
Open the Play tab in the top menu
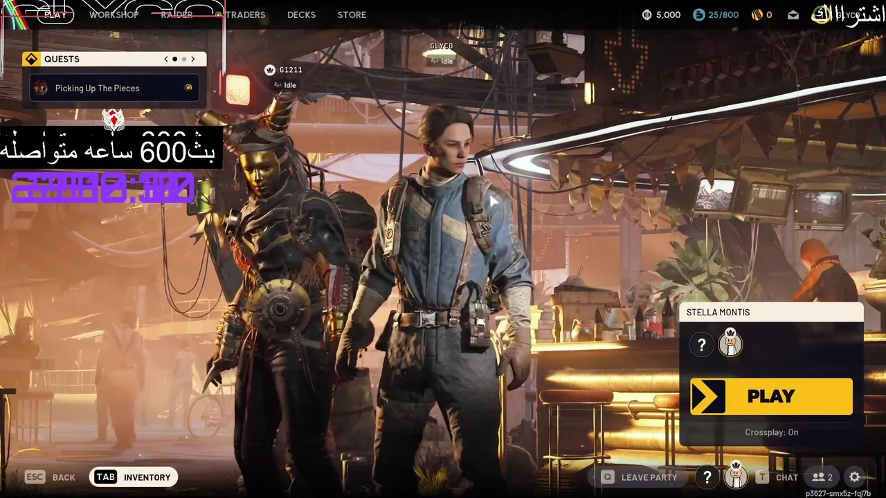(x=56, y=15)
